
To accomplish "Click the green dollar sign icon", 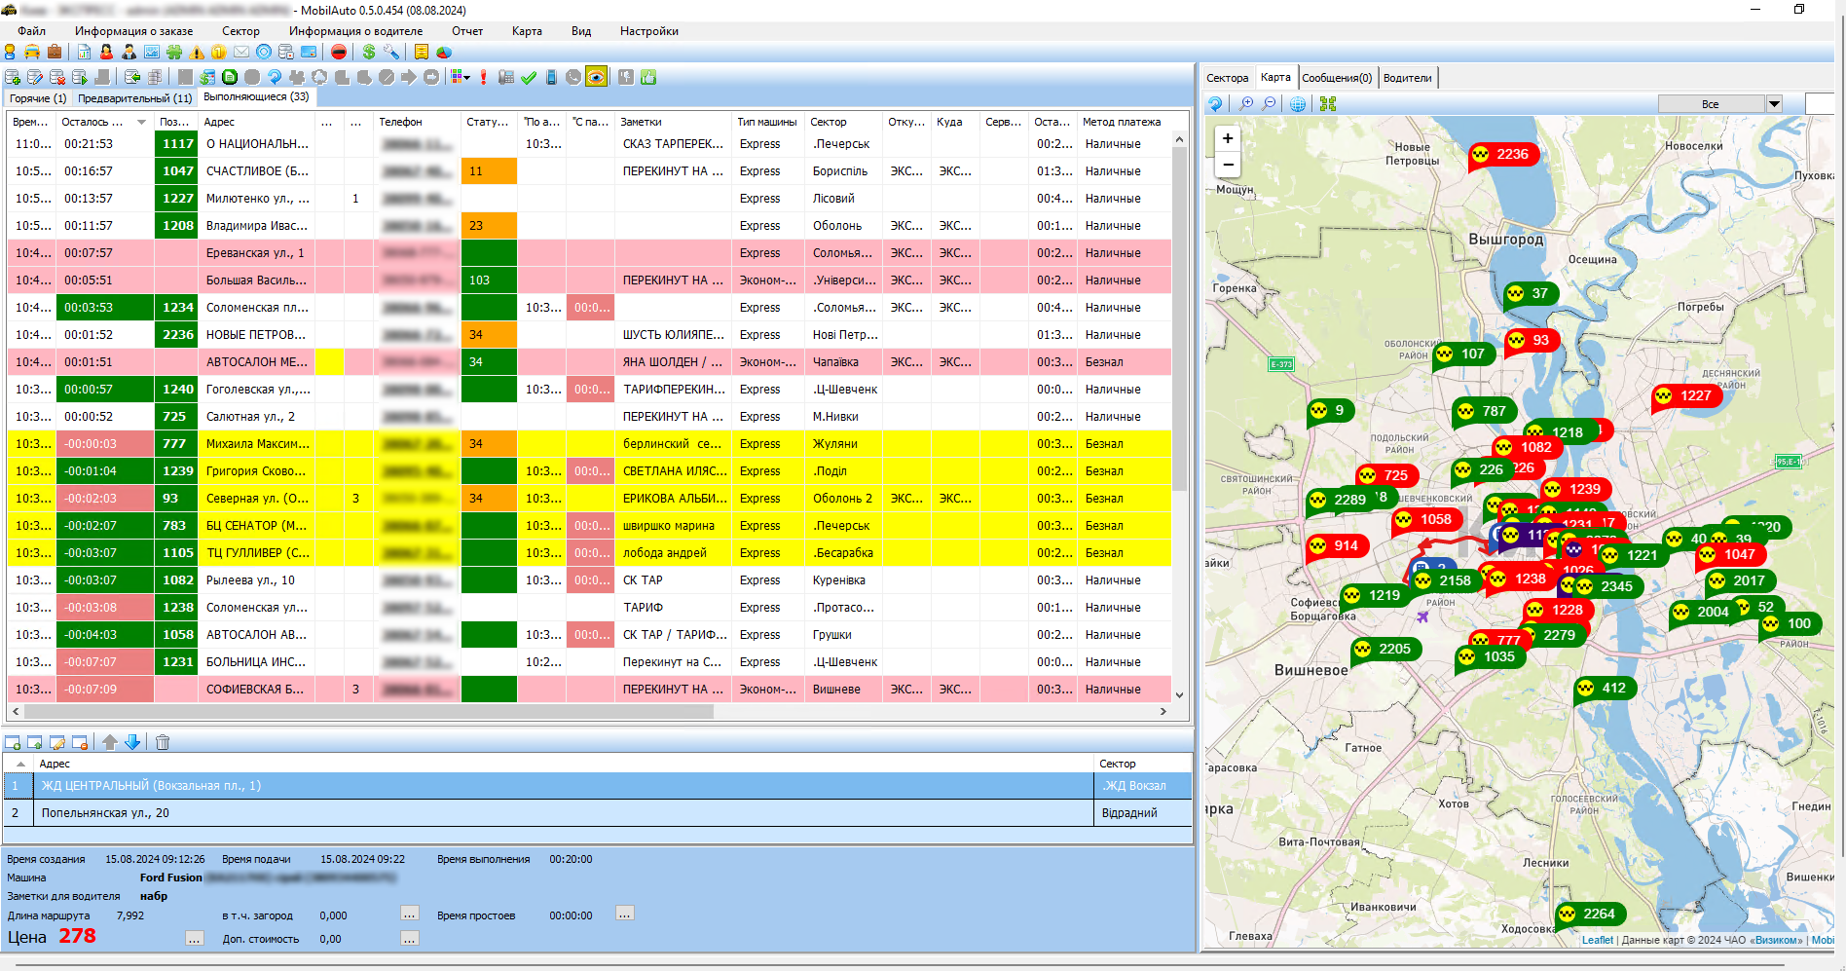I will 369,53.
